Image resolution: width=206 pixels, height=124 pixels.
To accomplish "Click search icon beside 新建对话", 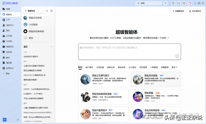I will pyautogui.click(x=47, y=11).
